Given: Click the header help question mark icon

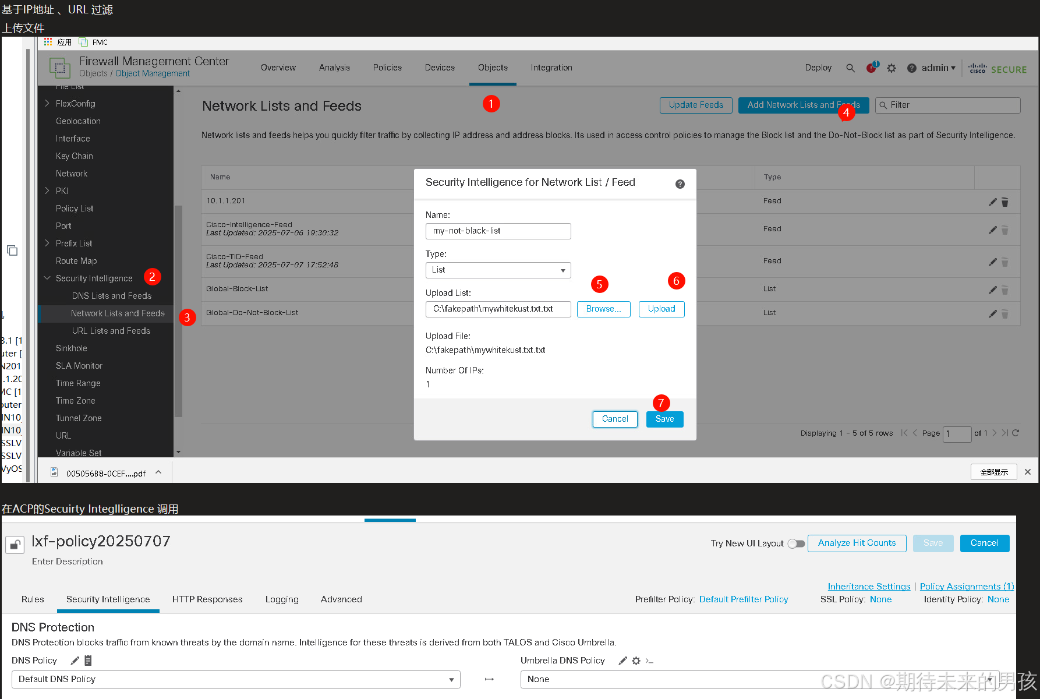Looking at the screenshot, I should point(912,68).
